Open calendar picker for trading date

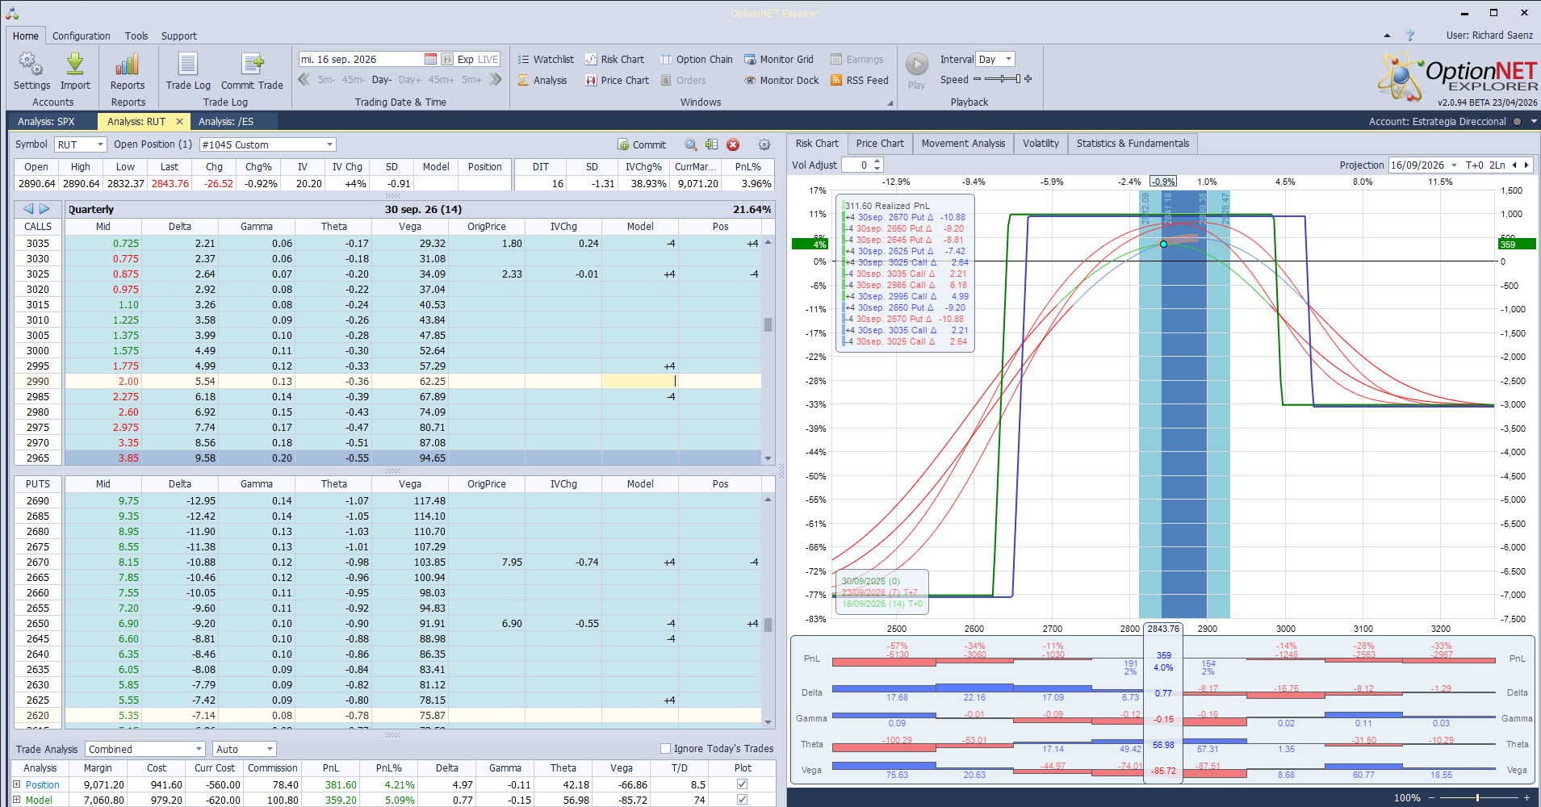pos(430,59)
